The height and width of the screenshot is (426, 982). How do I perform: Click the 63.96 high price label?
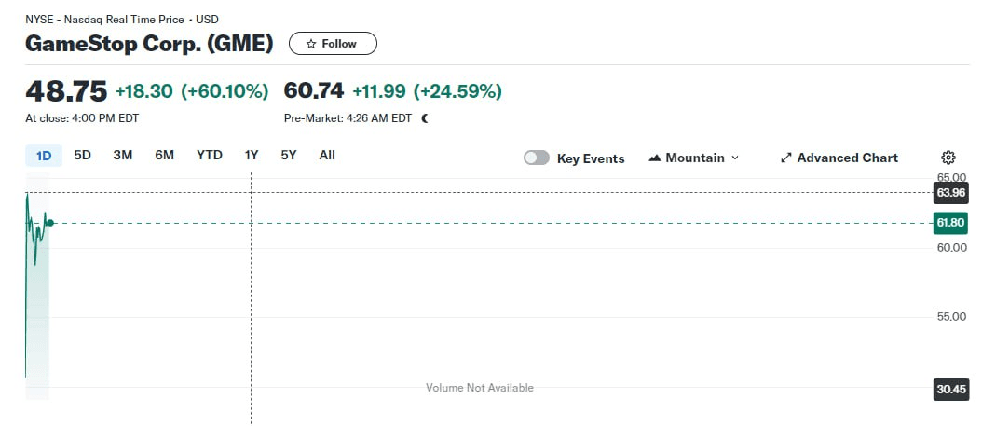tap(950, 192)
